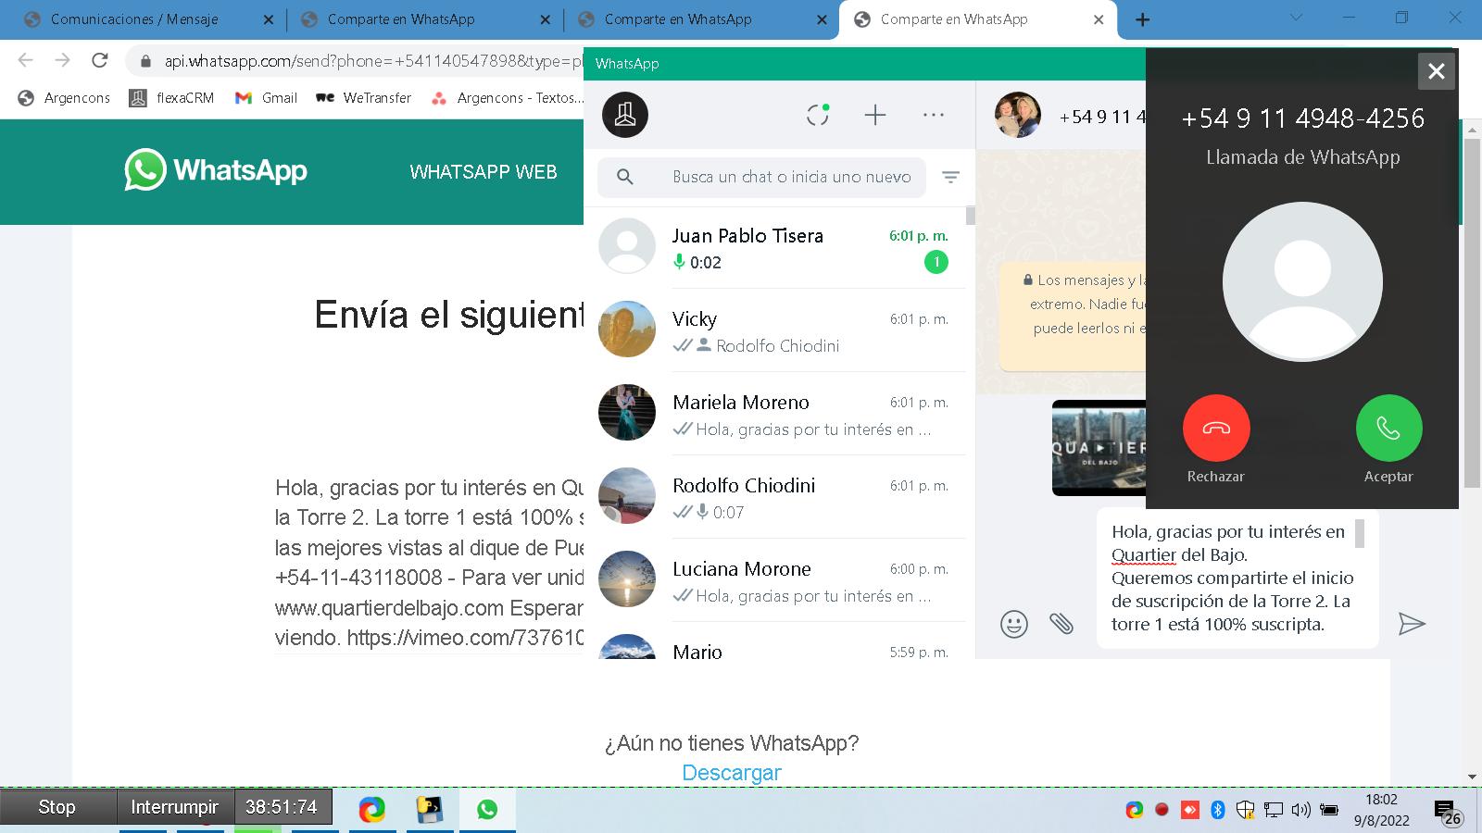Close the incoming call popup
Screen dimensions: 1482x833
tap(1437, 71)
